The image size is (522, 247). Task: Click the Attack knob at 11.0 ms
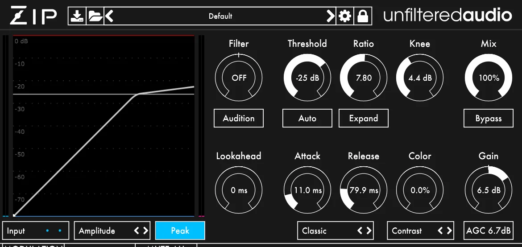[307, 190]
